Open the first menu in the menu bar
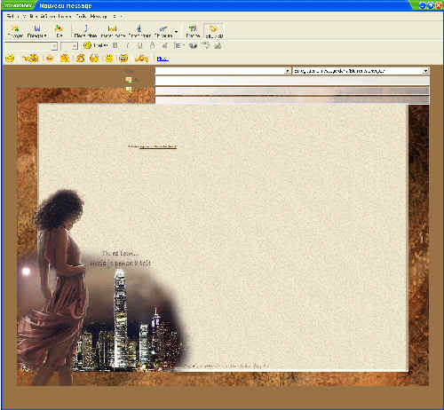 click(x=11, y=16)
